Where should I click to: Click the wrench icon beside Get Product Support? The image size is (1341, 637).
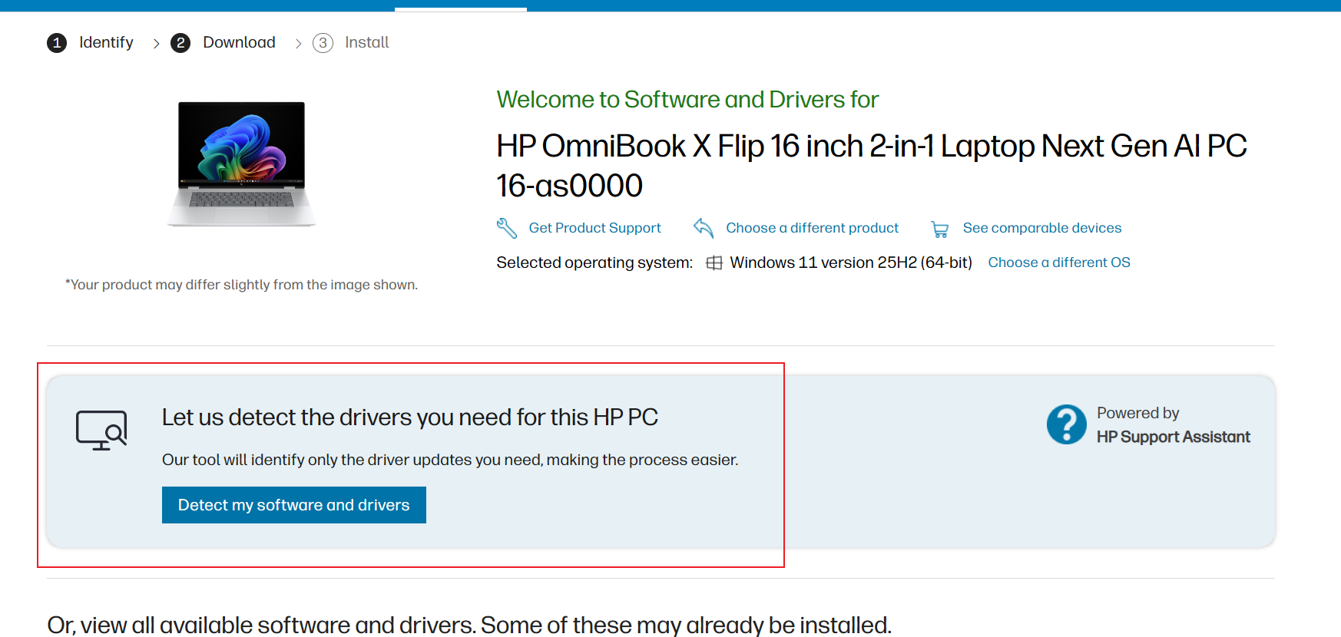pyautogui.click(x=507, y=228)
